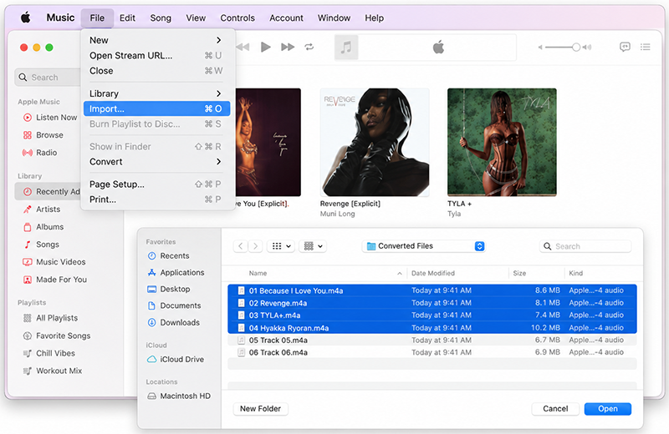This screenshot has height=434, width=669.
Task: Open the list view options dropdown
Action: [281, 246]
